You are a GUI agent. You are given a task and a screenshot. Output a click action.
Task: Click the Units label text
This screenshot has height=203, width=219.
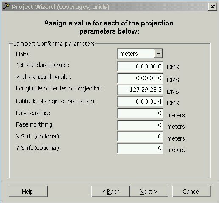pos(23,54)
